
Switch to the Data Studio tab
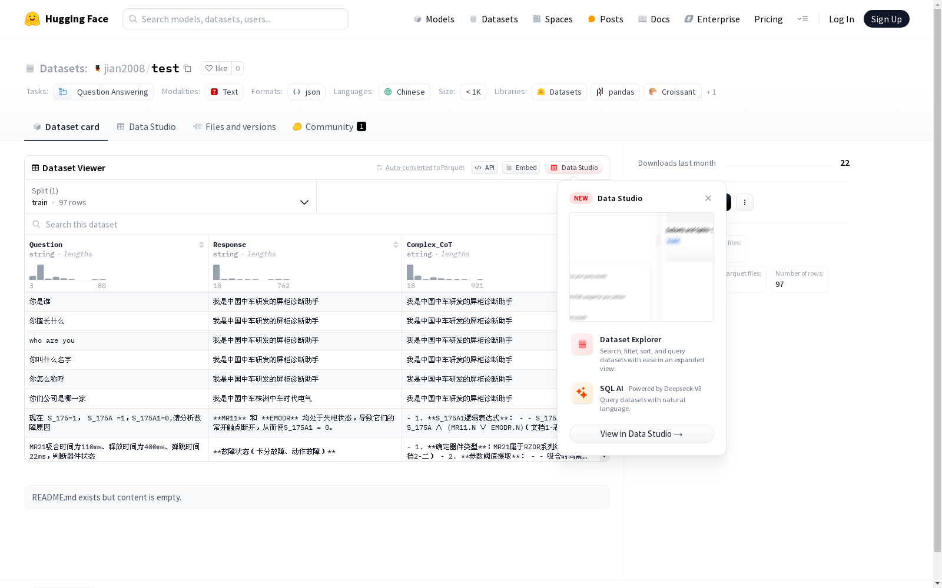coord(146,126)
